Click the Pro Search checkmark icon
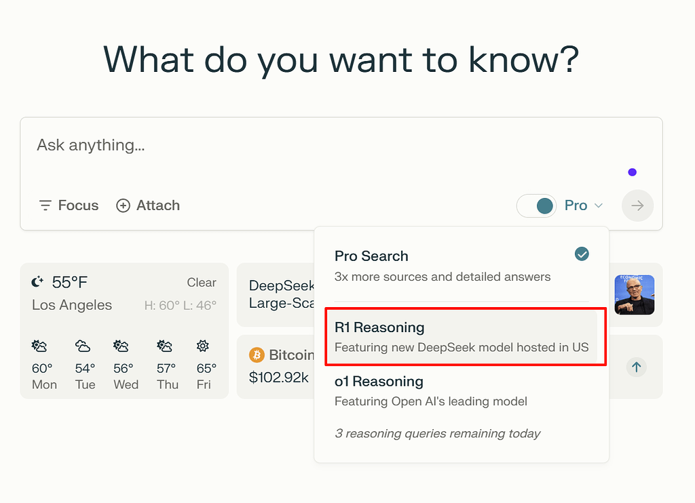The width and height of the screenshot is (695, 503). tap(582, 254)
